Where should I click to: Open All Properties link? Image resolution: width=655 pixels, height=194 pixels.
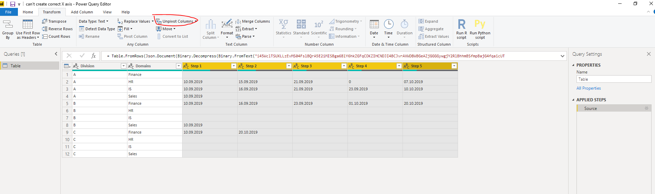coord(589,88)
